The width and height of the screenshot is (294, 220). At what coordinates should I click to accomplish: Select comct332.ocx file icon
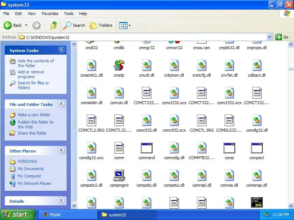229,93
